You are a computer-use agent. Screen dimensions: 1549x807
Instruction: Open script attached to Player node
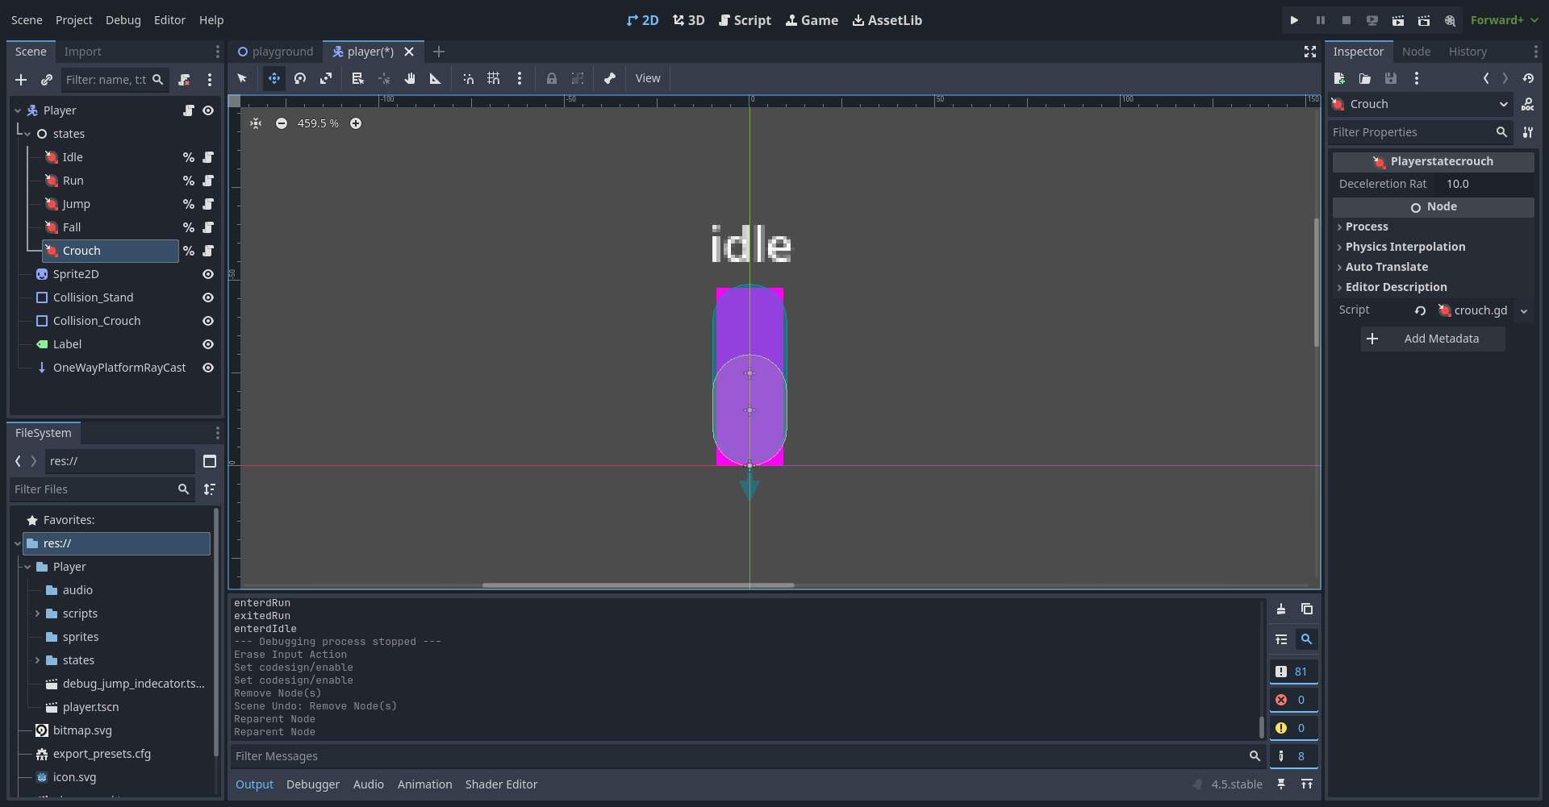188,110
